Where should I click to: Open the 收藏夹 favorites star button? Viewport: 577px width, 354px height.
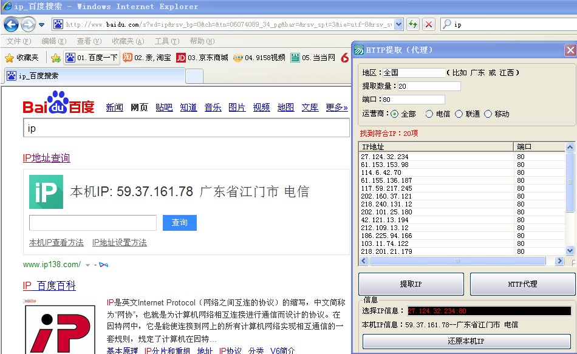point(22,58)
